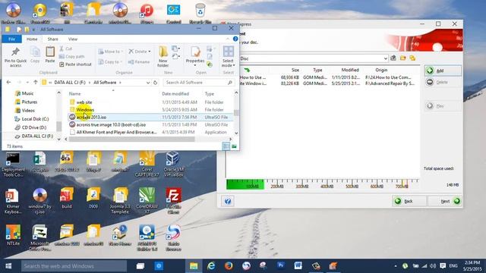Click the refresh icon beside address bar
This screenshot has height=273, width=486.
pos(155,83)
